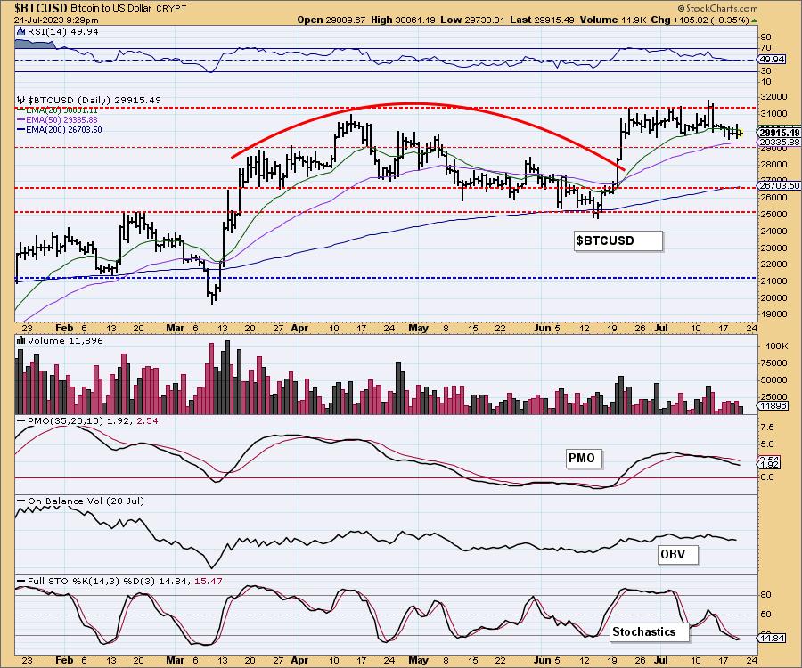
Task: Click the 29915.49 last-price axis tag
Action: pyautogui.click(x=780, y=133)
